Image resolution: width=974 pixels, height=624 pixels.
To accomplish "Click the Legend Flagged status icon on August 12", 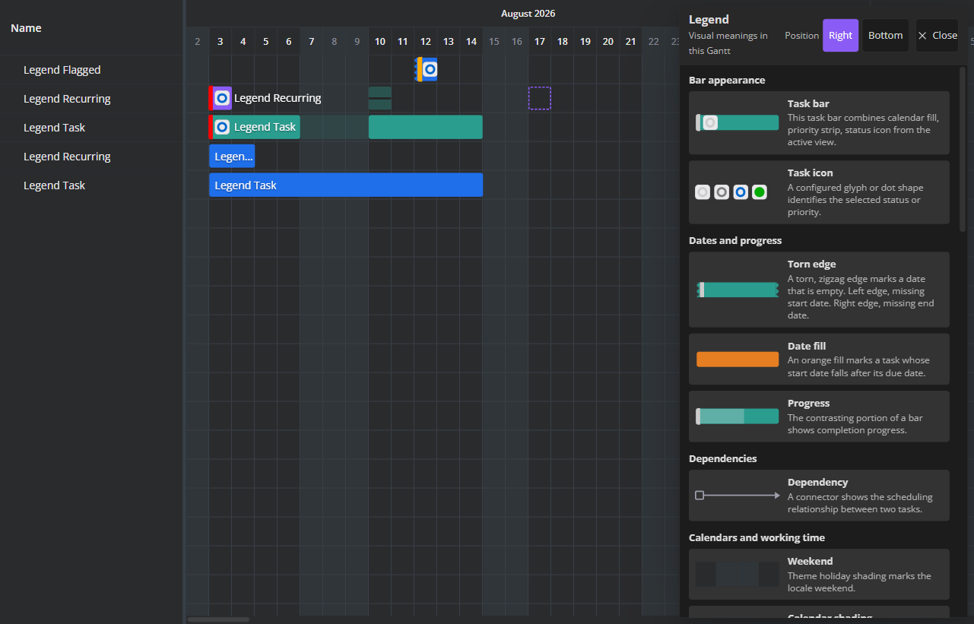I will [430, 70].
